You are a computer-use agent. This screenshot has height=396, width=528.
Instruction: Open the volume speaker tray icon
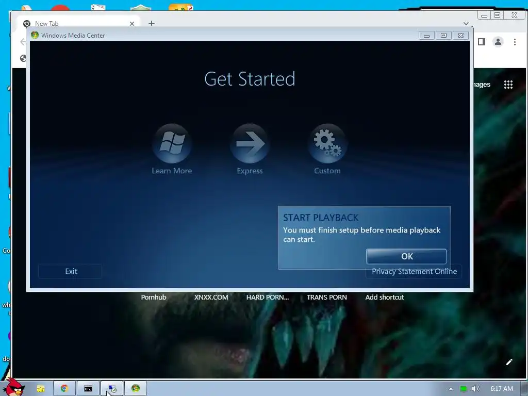(x=475, y=389)
